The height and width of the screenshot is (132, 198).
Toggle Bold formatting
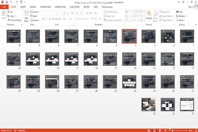tap(43, 19)
